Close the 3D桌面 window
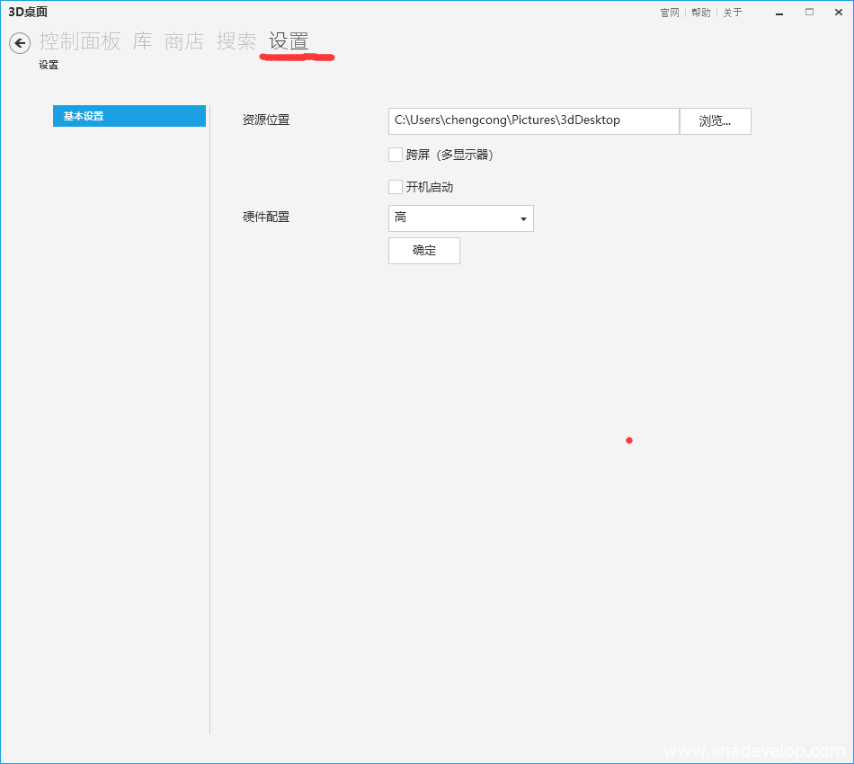 click(838, 13)
